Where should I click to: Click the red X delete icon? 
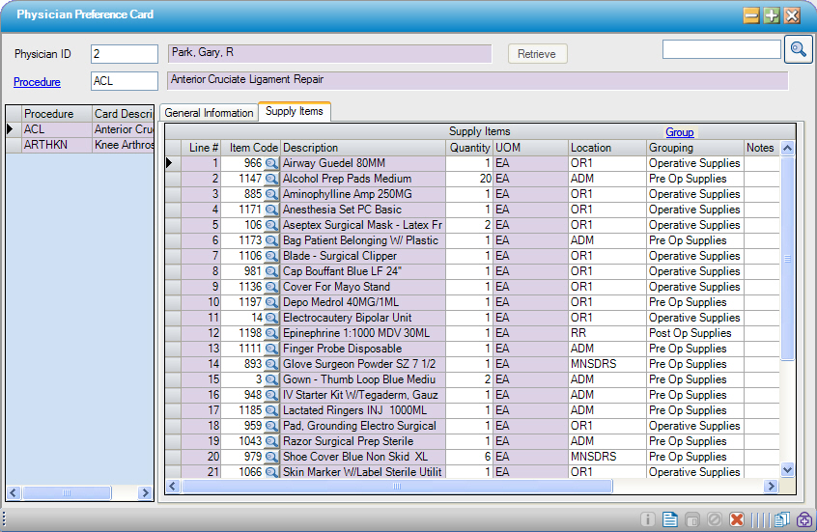[x=737, y=519]
